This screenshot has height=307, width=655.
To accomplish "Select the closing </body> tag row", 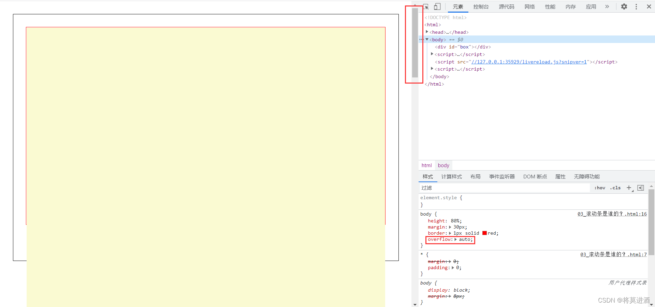I will click(439, 76).
